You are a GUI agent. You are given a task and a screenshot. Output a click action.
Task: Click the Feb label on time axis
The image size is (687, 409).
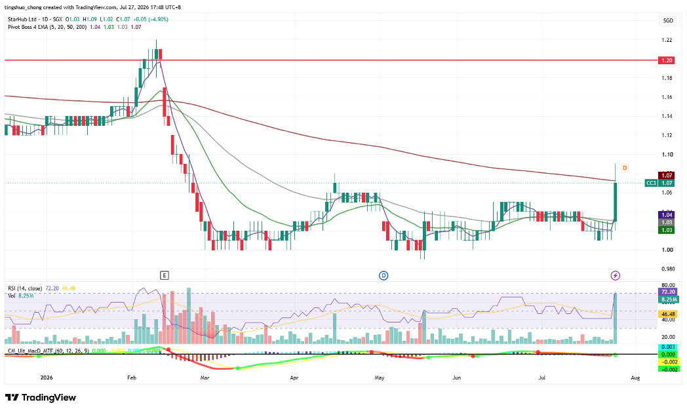(132, 378)
